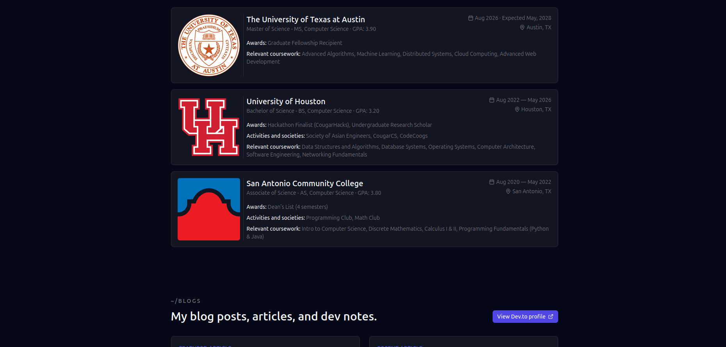Select heading The University of Texas at Austin
726x347 pixels.
click(306, 20)
